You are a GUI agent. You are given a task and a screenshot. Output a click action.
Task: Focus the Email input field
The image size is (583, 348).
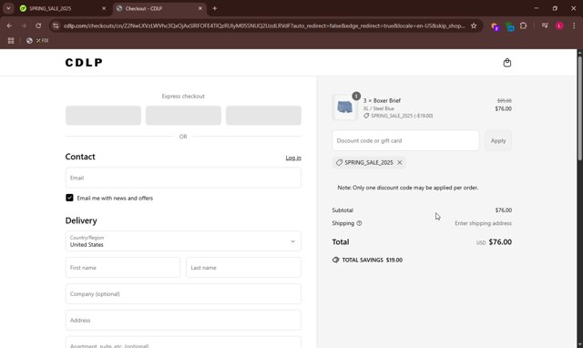(x=183, y=178)
